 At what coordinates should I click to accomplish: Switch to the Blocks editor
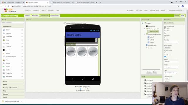click(183, 15)
